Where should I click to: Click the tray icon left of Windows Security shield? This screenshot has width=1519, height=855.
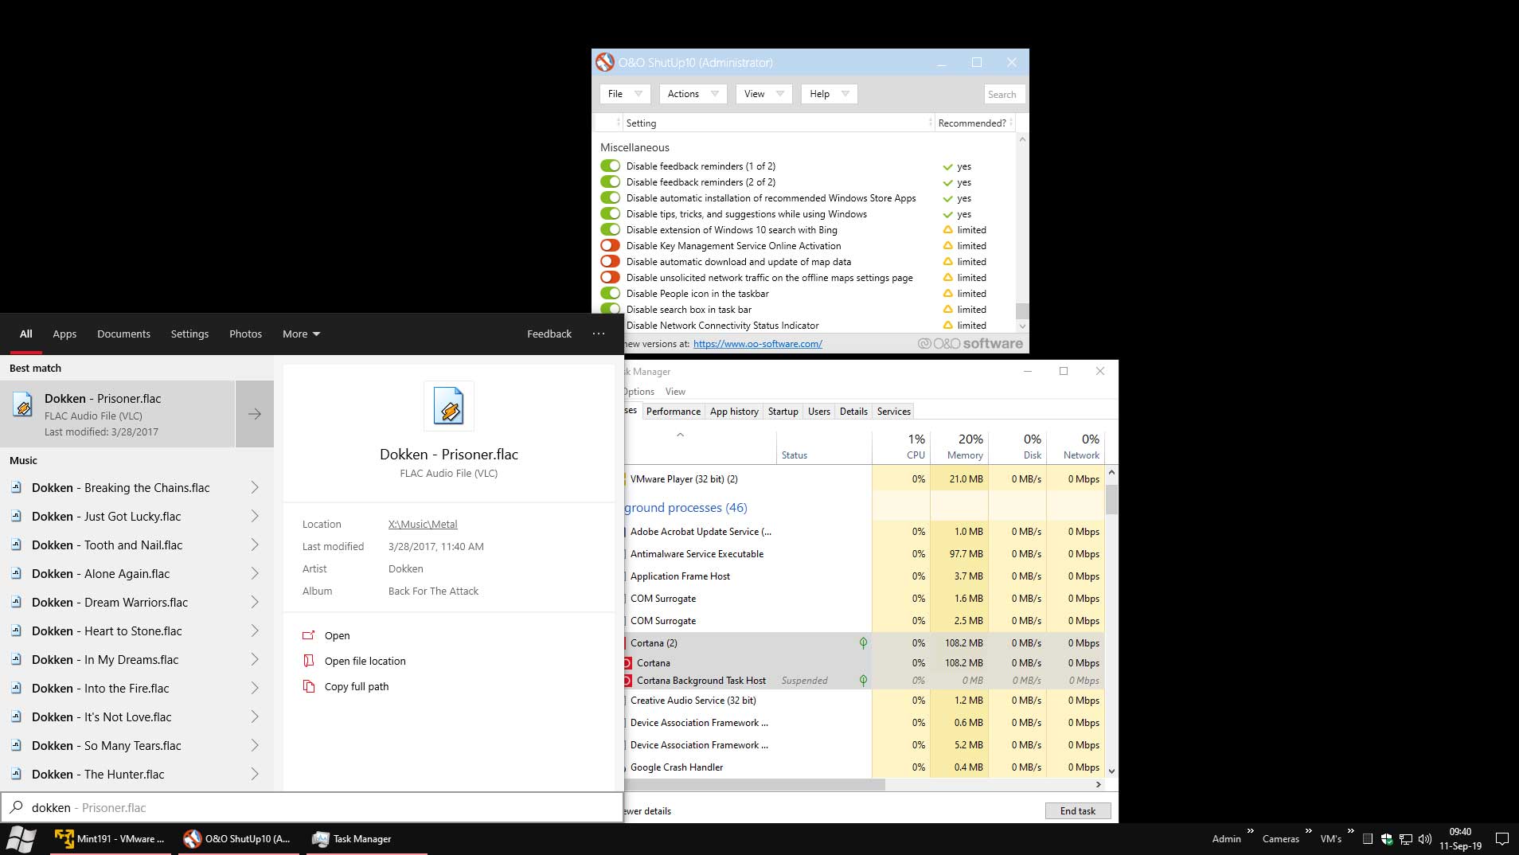[x=1368, y=839]
